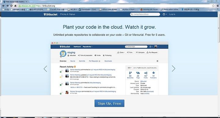Click the browser forward arrow

[x=7, y=6]
